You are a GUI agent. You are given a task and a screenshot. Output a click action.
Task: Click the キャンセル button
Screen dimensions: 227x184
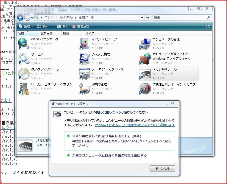(x=162, y=168)
